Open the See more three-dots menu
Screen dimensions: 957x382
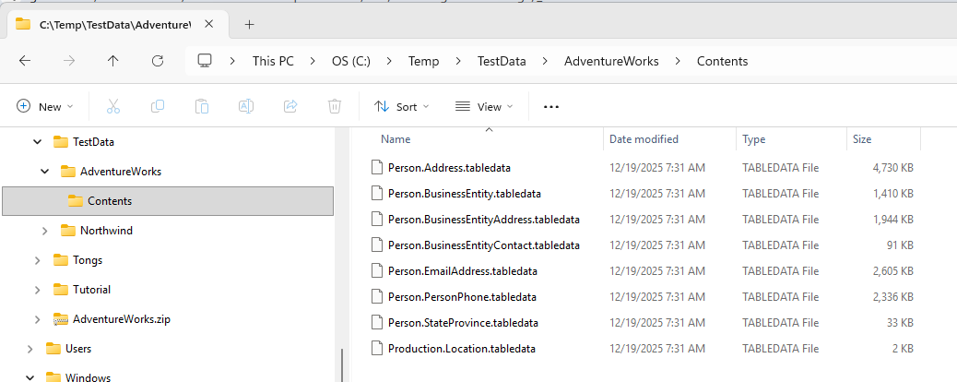551,107
